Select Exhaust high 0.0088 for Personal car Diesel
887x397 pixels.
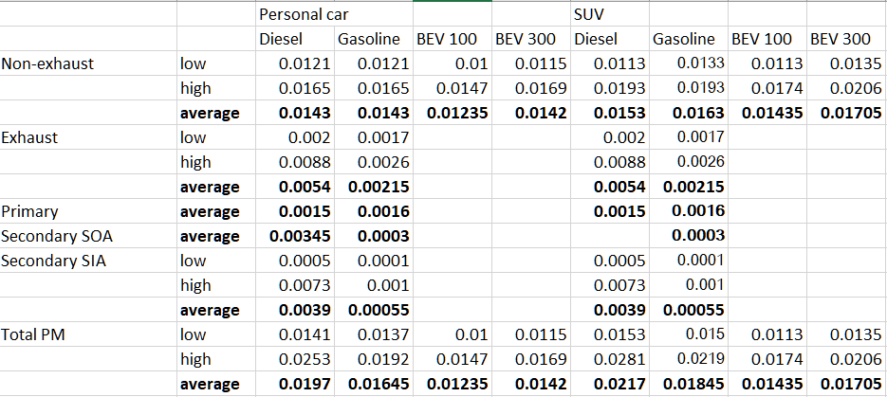[x=305, y=162]
